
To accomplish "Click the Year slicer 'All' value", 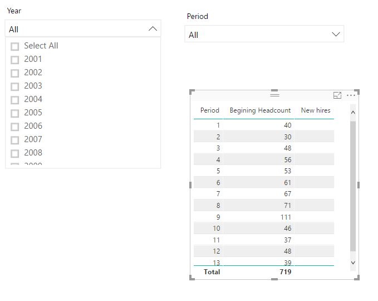I will [13, 30].
